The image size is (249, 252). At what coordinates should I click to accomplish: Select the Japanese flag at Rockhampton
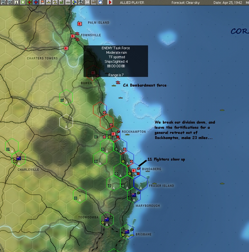tap(114, 134)
